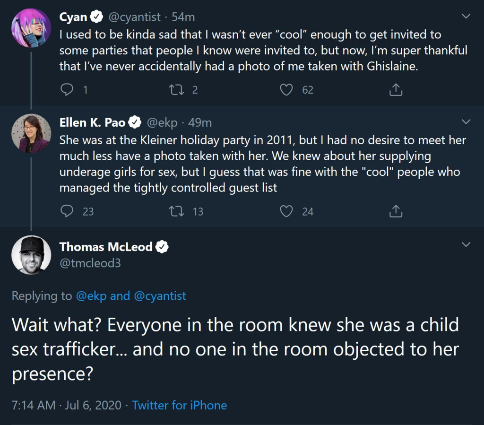Screen dimensions: 484x425
Task: Share Ellen K. Pao's tweet
Action: [396, 211]
